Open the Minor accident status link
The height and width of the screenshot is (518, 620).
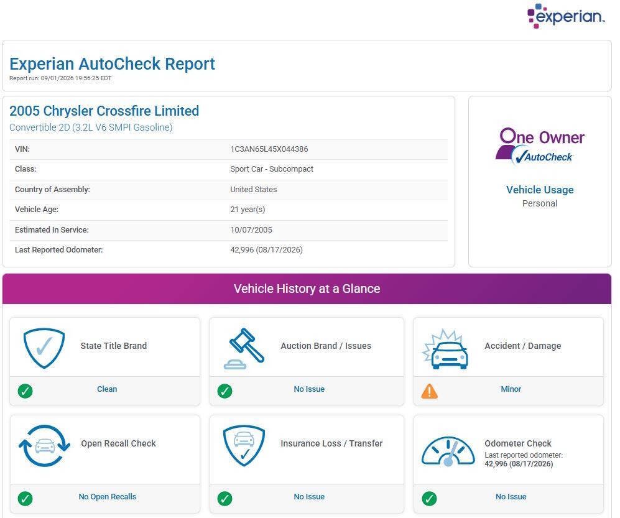[x=511, y=389]
